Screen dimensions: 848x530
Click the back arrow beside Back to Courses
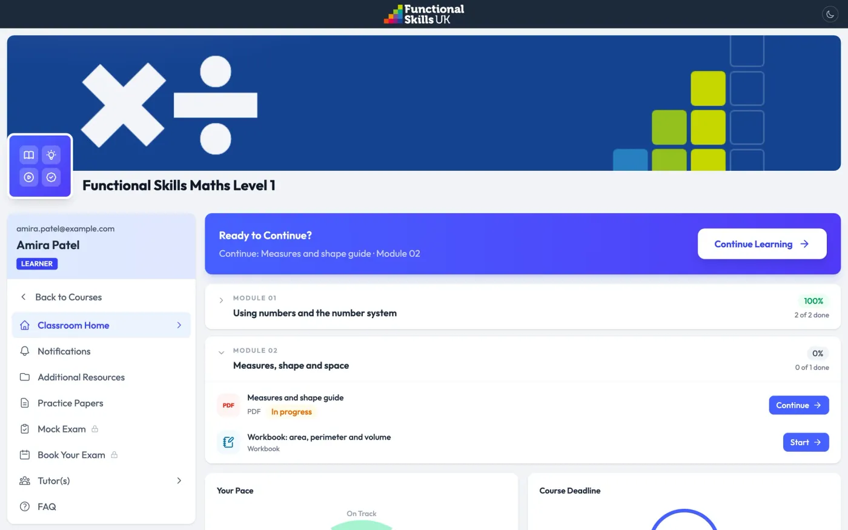tap(23, 297)
